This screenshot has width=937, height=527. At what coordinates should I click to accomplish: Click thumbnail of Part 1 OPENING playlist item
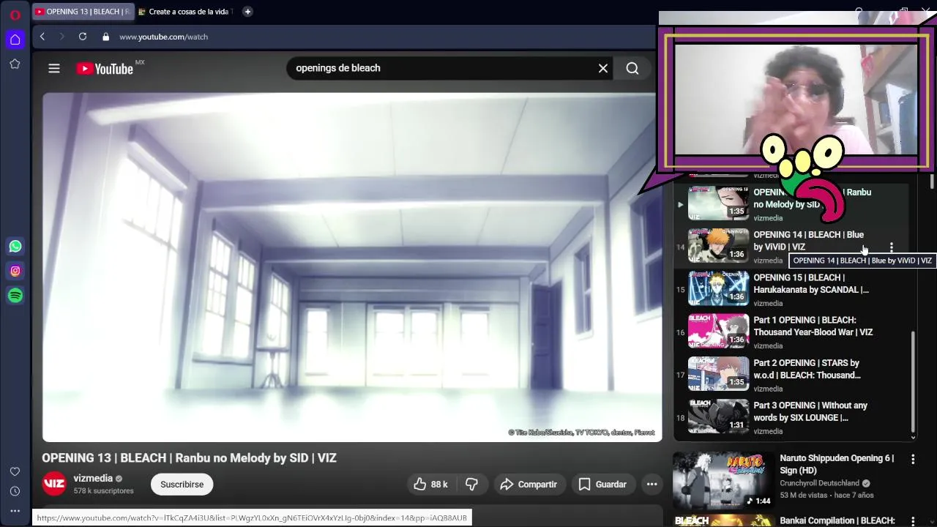pyautogui.click(x=718, y=331)
